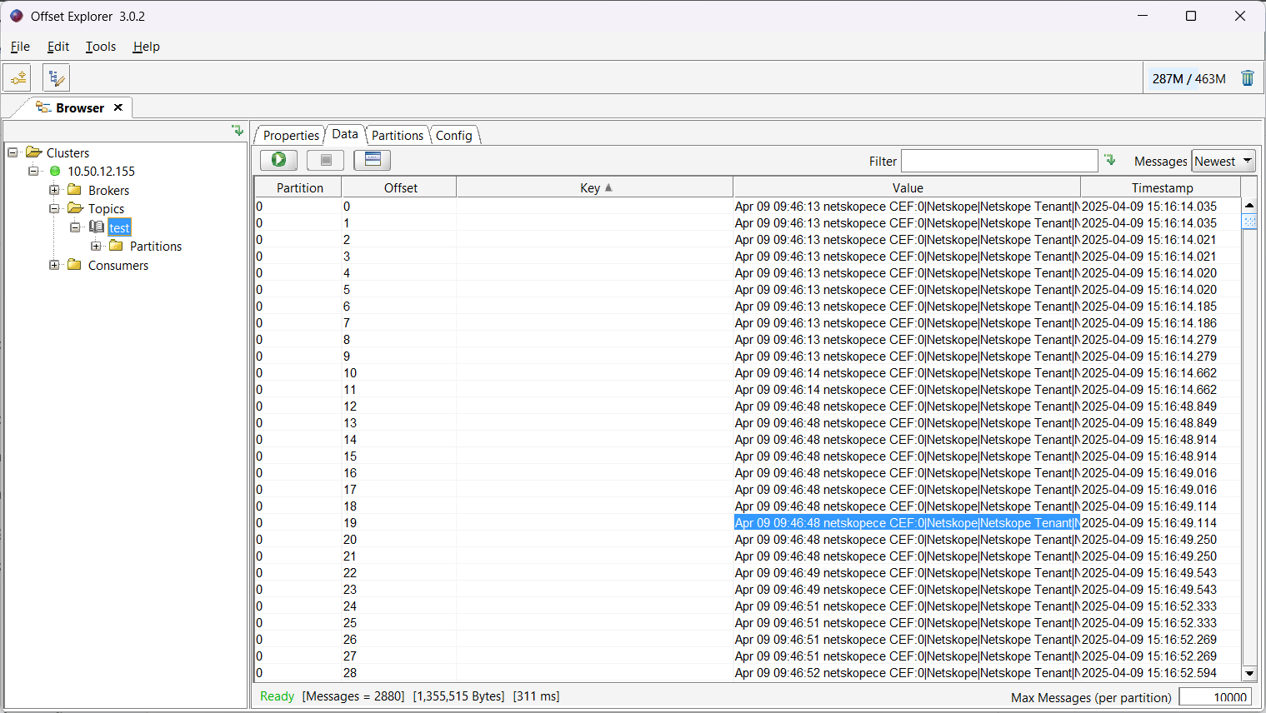Click the value cell of offset 12
The height and width of the screenshot is (713, 1266).
pos(907,406)
